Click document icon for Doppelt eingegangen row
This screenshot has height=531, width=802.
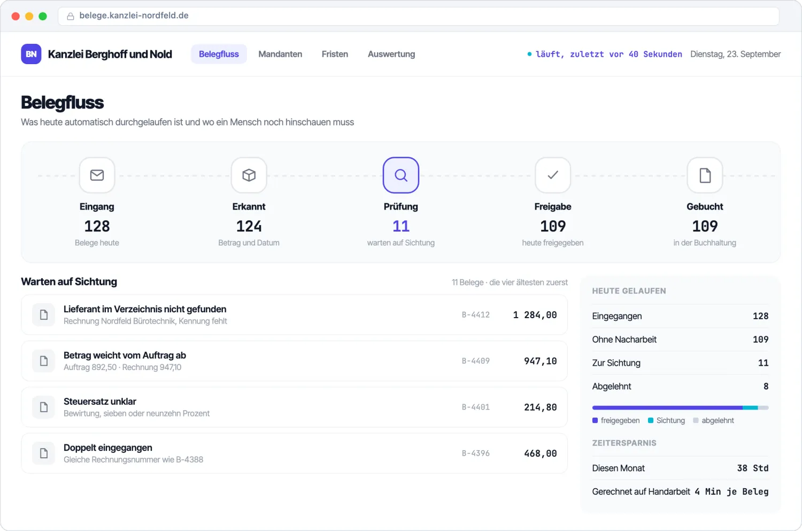44,453
